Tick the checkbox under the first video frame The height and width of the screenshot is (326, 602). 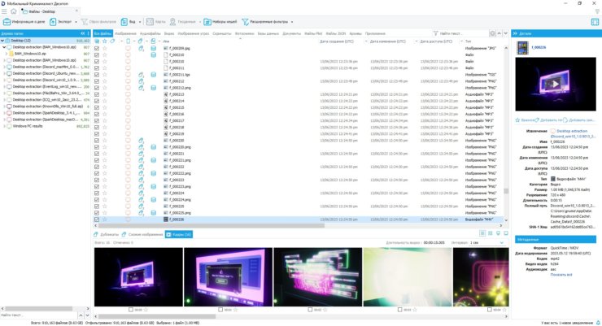(129, 310)
